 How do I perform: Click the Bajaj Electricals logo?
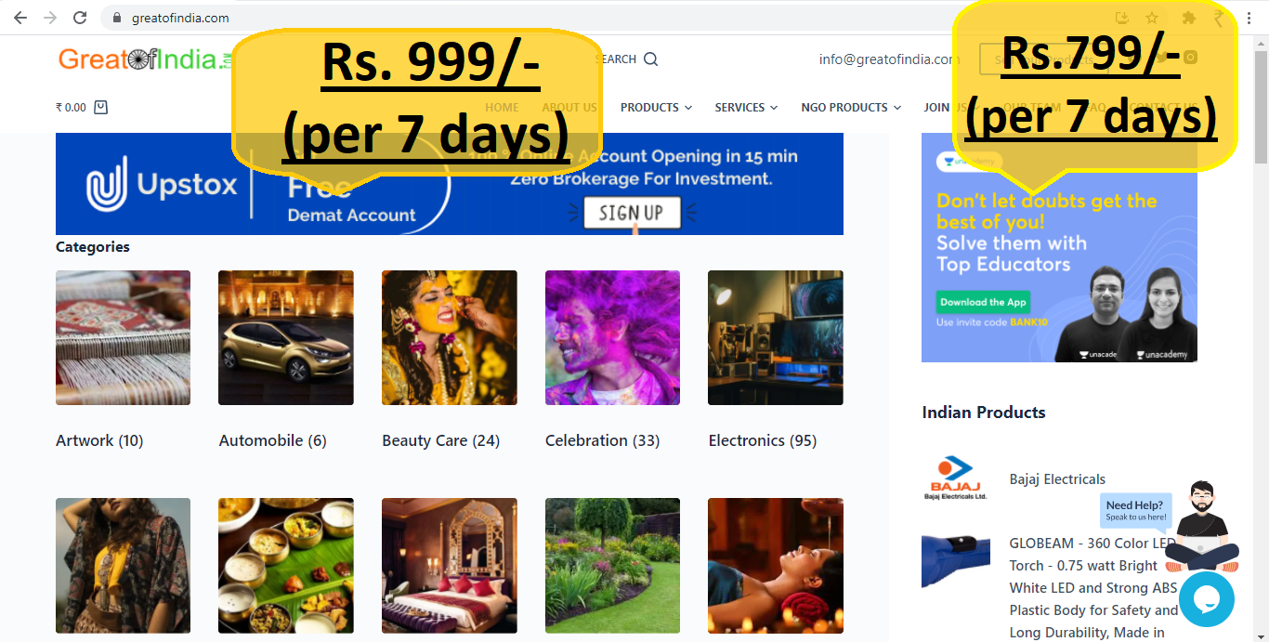(x=955, y=478)
